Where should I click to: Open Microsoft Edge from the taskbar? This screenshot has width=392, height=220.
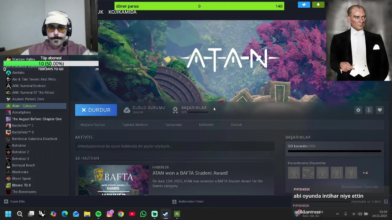(x=65, y=214)
